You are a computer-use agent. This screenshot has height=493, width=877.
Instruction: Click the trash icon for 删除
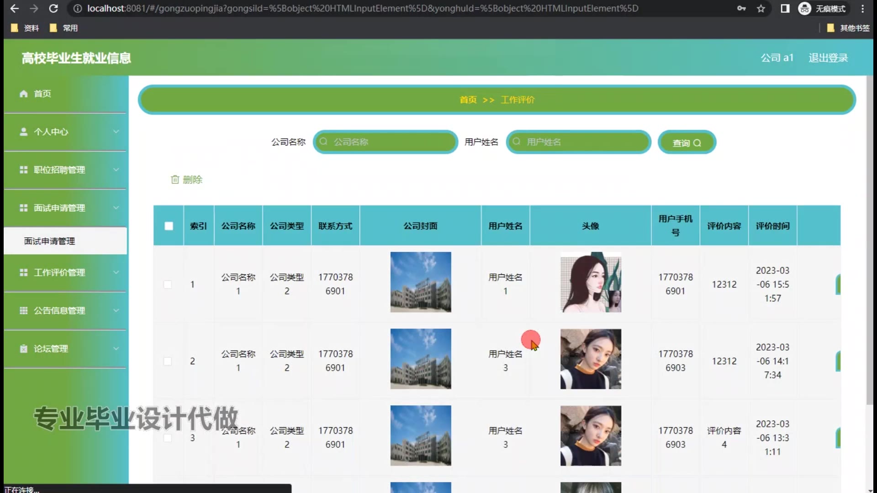click(x=175, y=179)
